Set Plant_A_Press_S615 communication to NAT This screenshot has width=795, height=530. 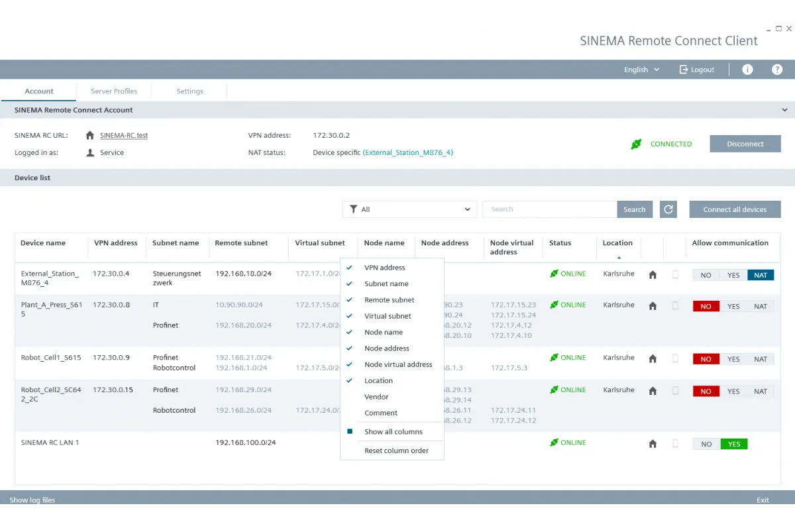point(761,306)
